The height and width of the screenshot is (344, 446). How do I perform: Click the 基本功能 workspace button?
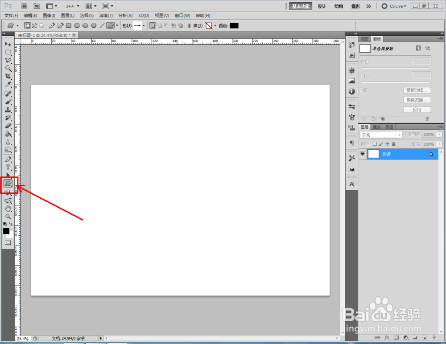click(x=301, y=6)
